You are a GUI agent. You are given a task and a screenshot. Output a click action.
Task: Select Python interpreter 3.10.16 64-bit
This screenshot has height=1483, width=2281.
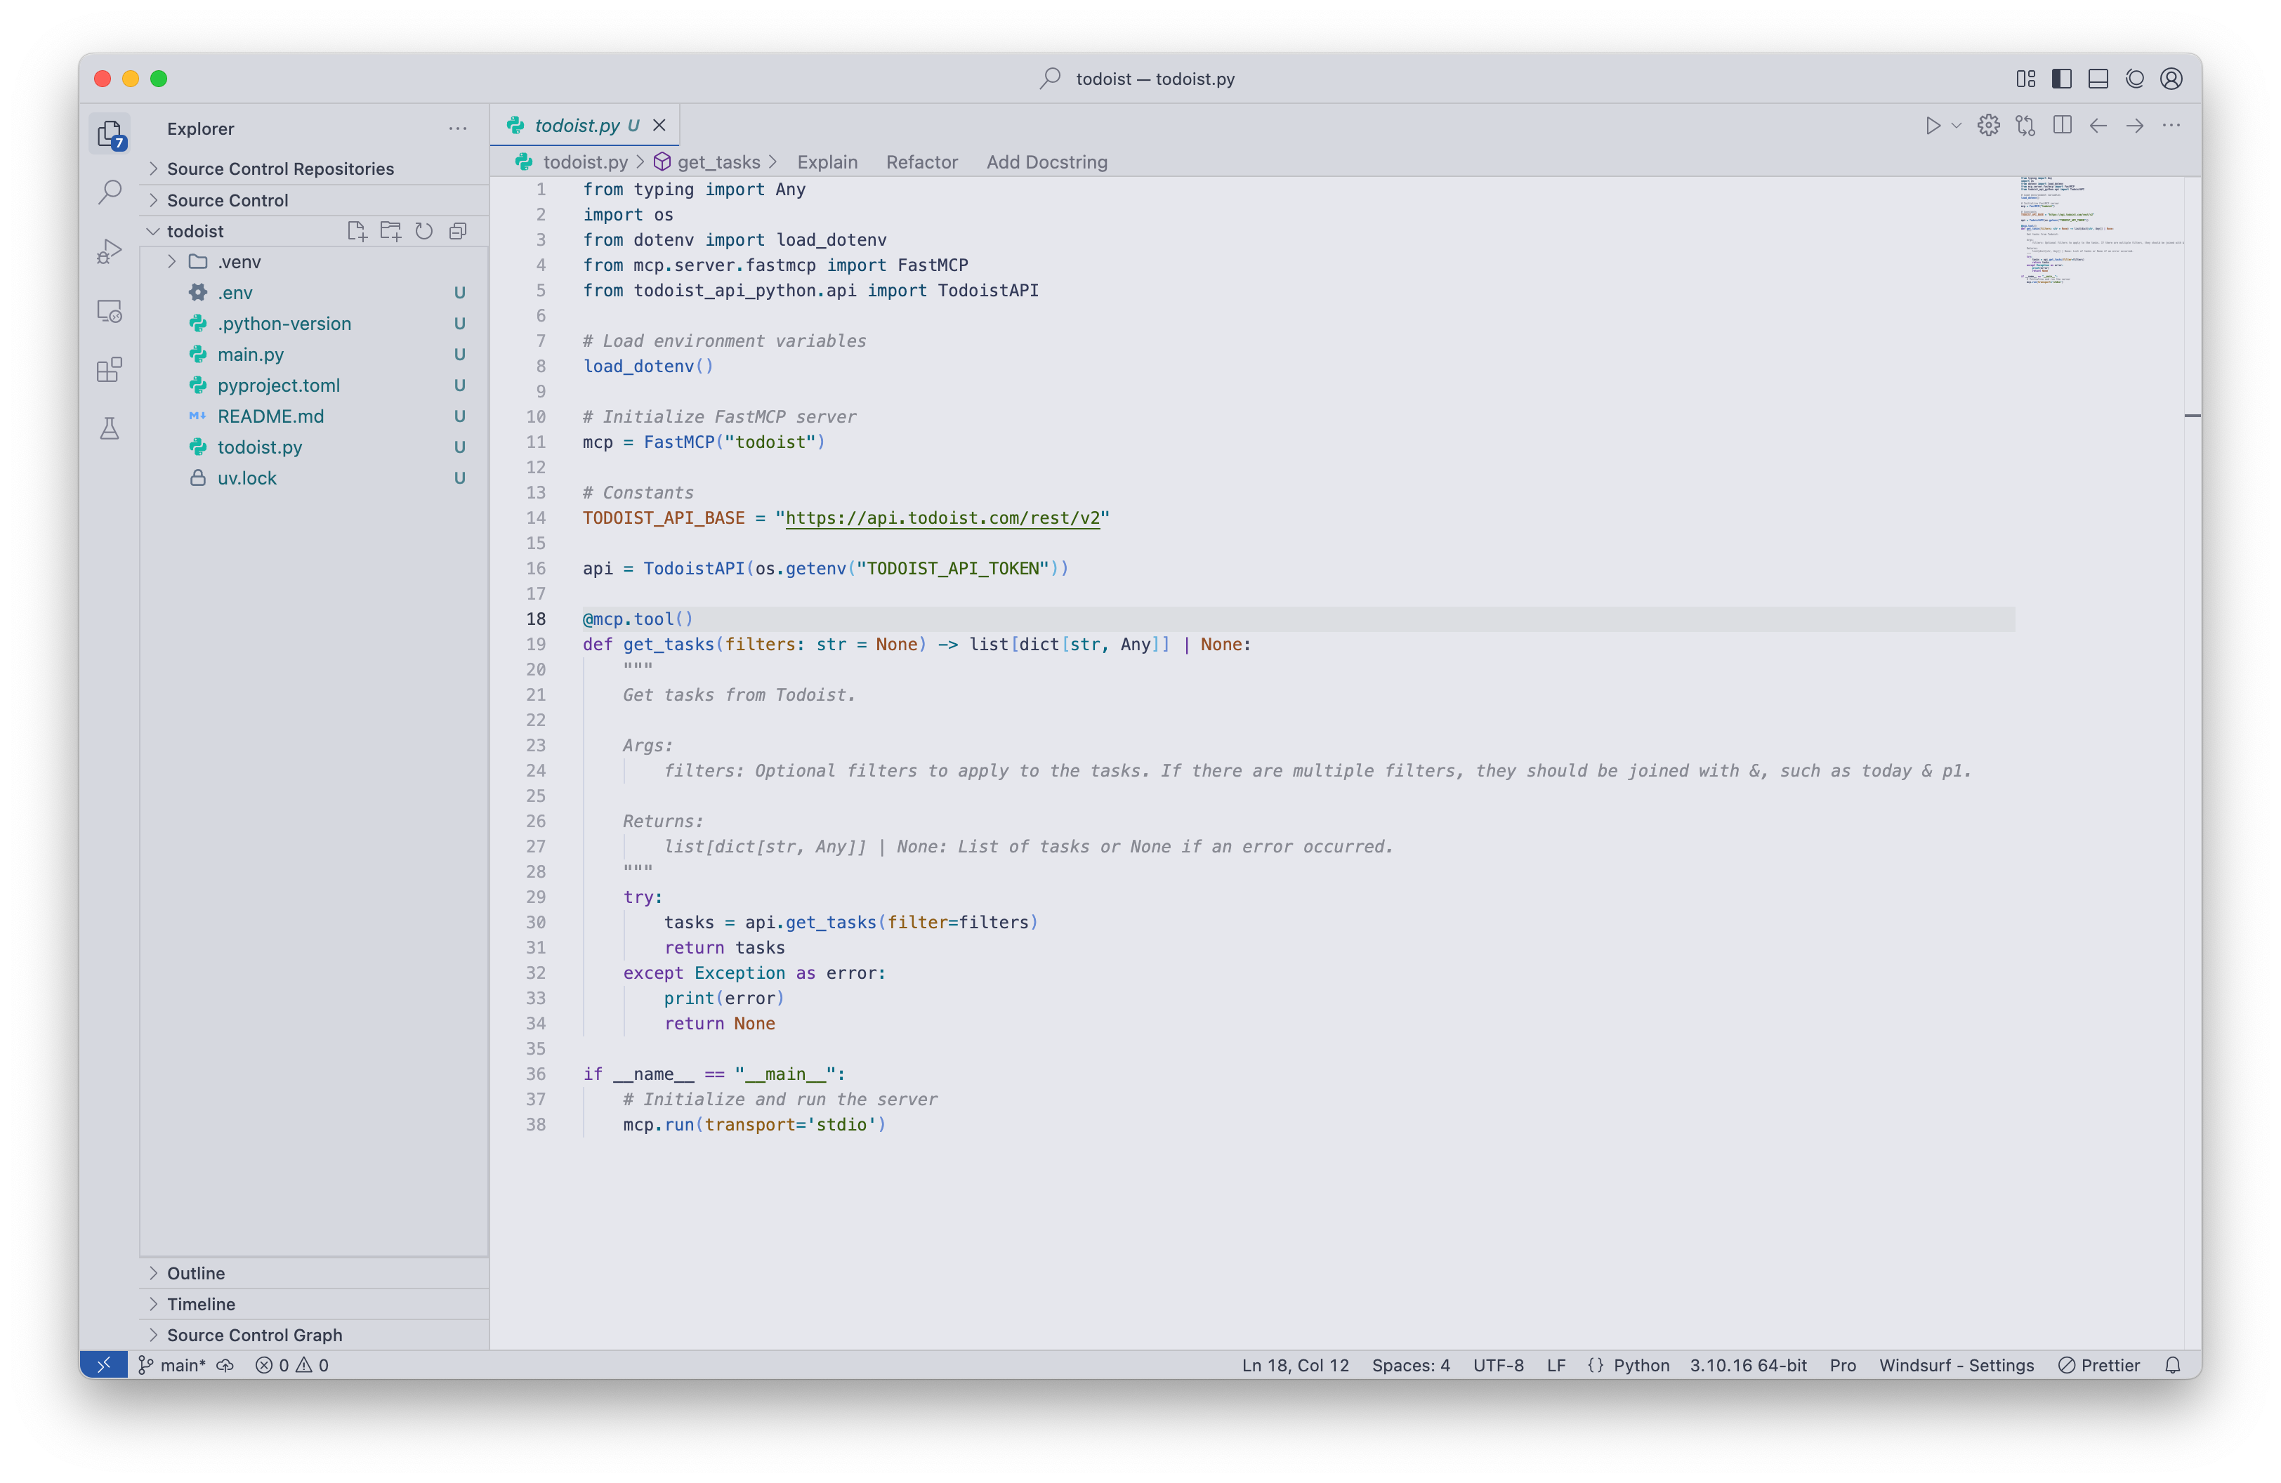[1748, 1365]
